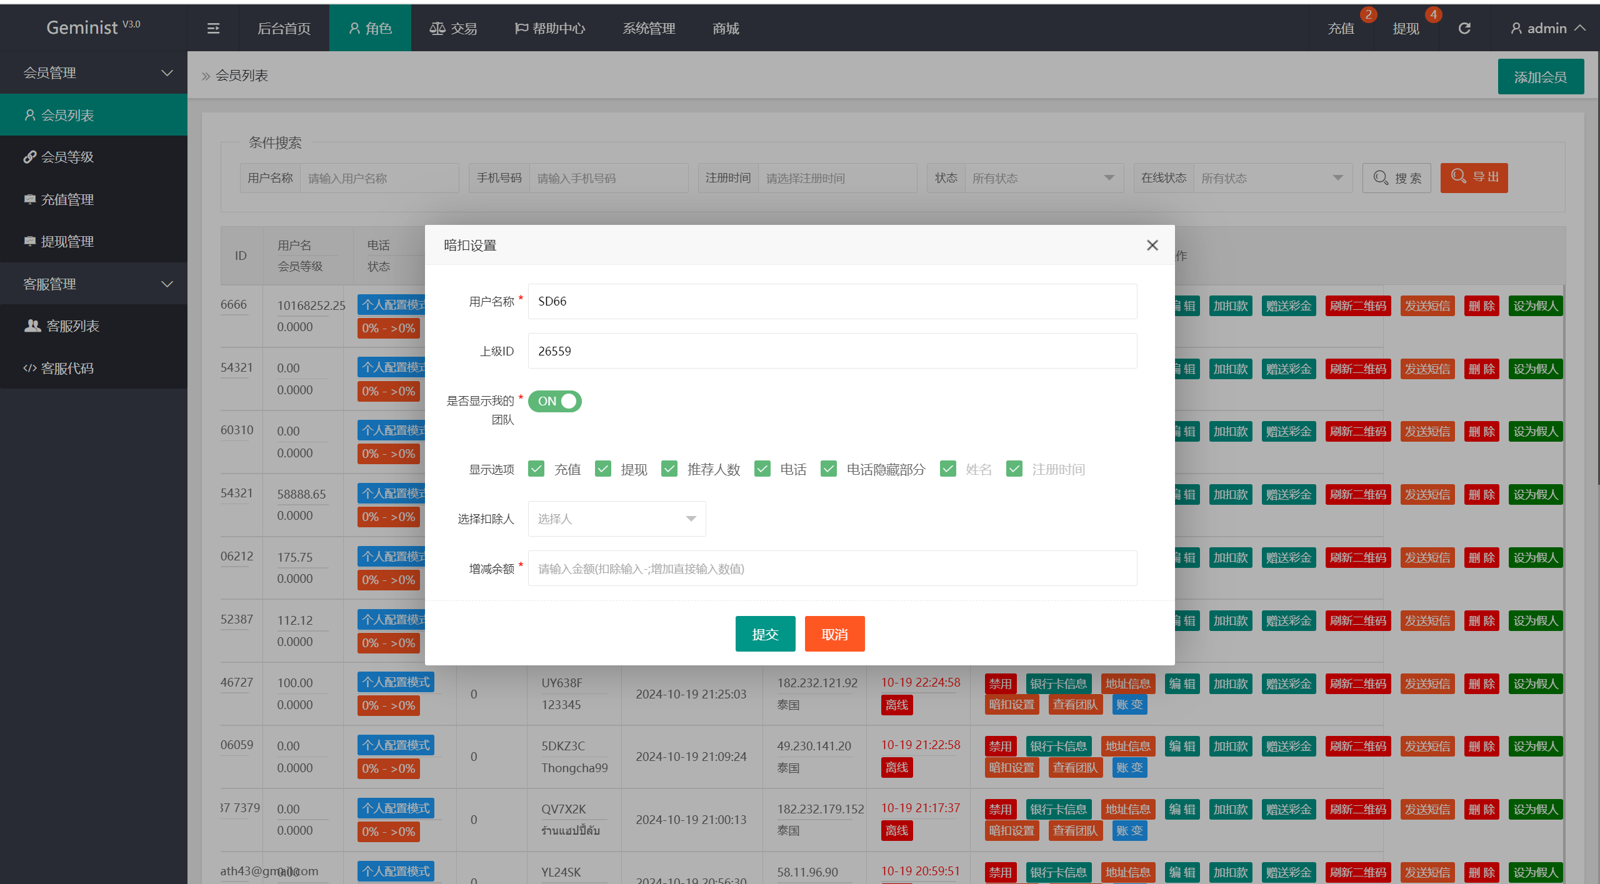The height and width of the screenshot is (884, 1600).
Task: Click the 搜索 magnifier search button
Action: coord(1396,178)
